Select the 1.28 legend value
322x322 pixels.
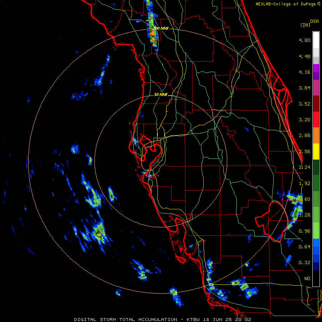coord(304,215)
